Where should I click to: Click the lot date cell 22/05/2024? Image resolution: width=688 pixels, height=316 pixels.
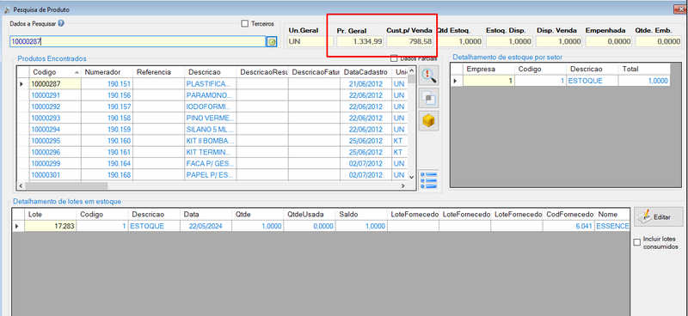point(206,226)
